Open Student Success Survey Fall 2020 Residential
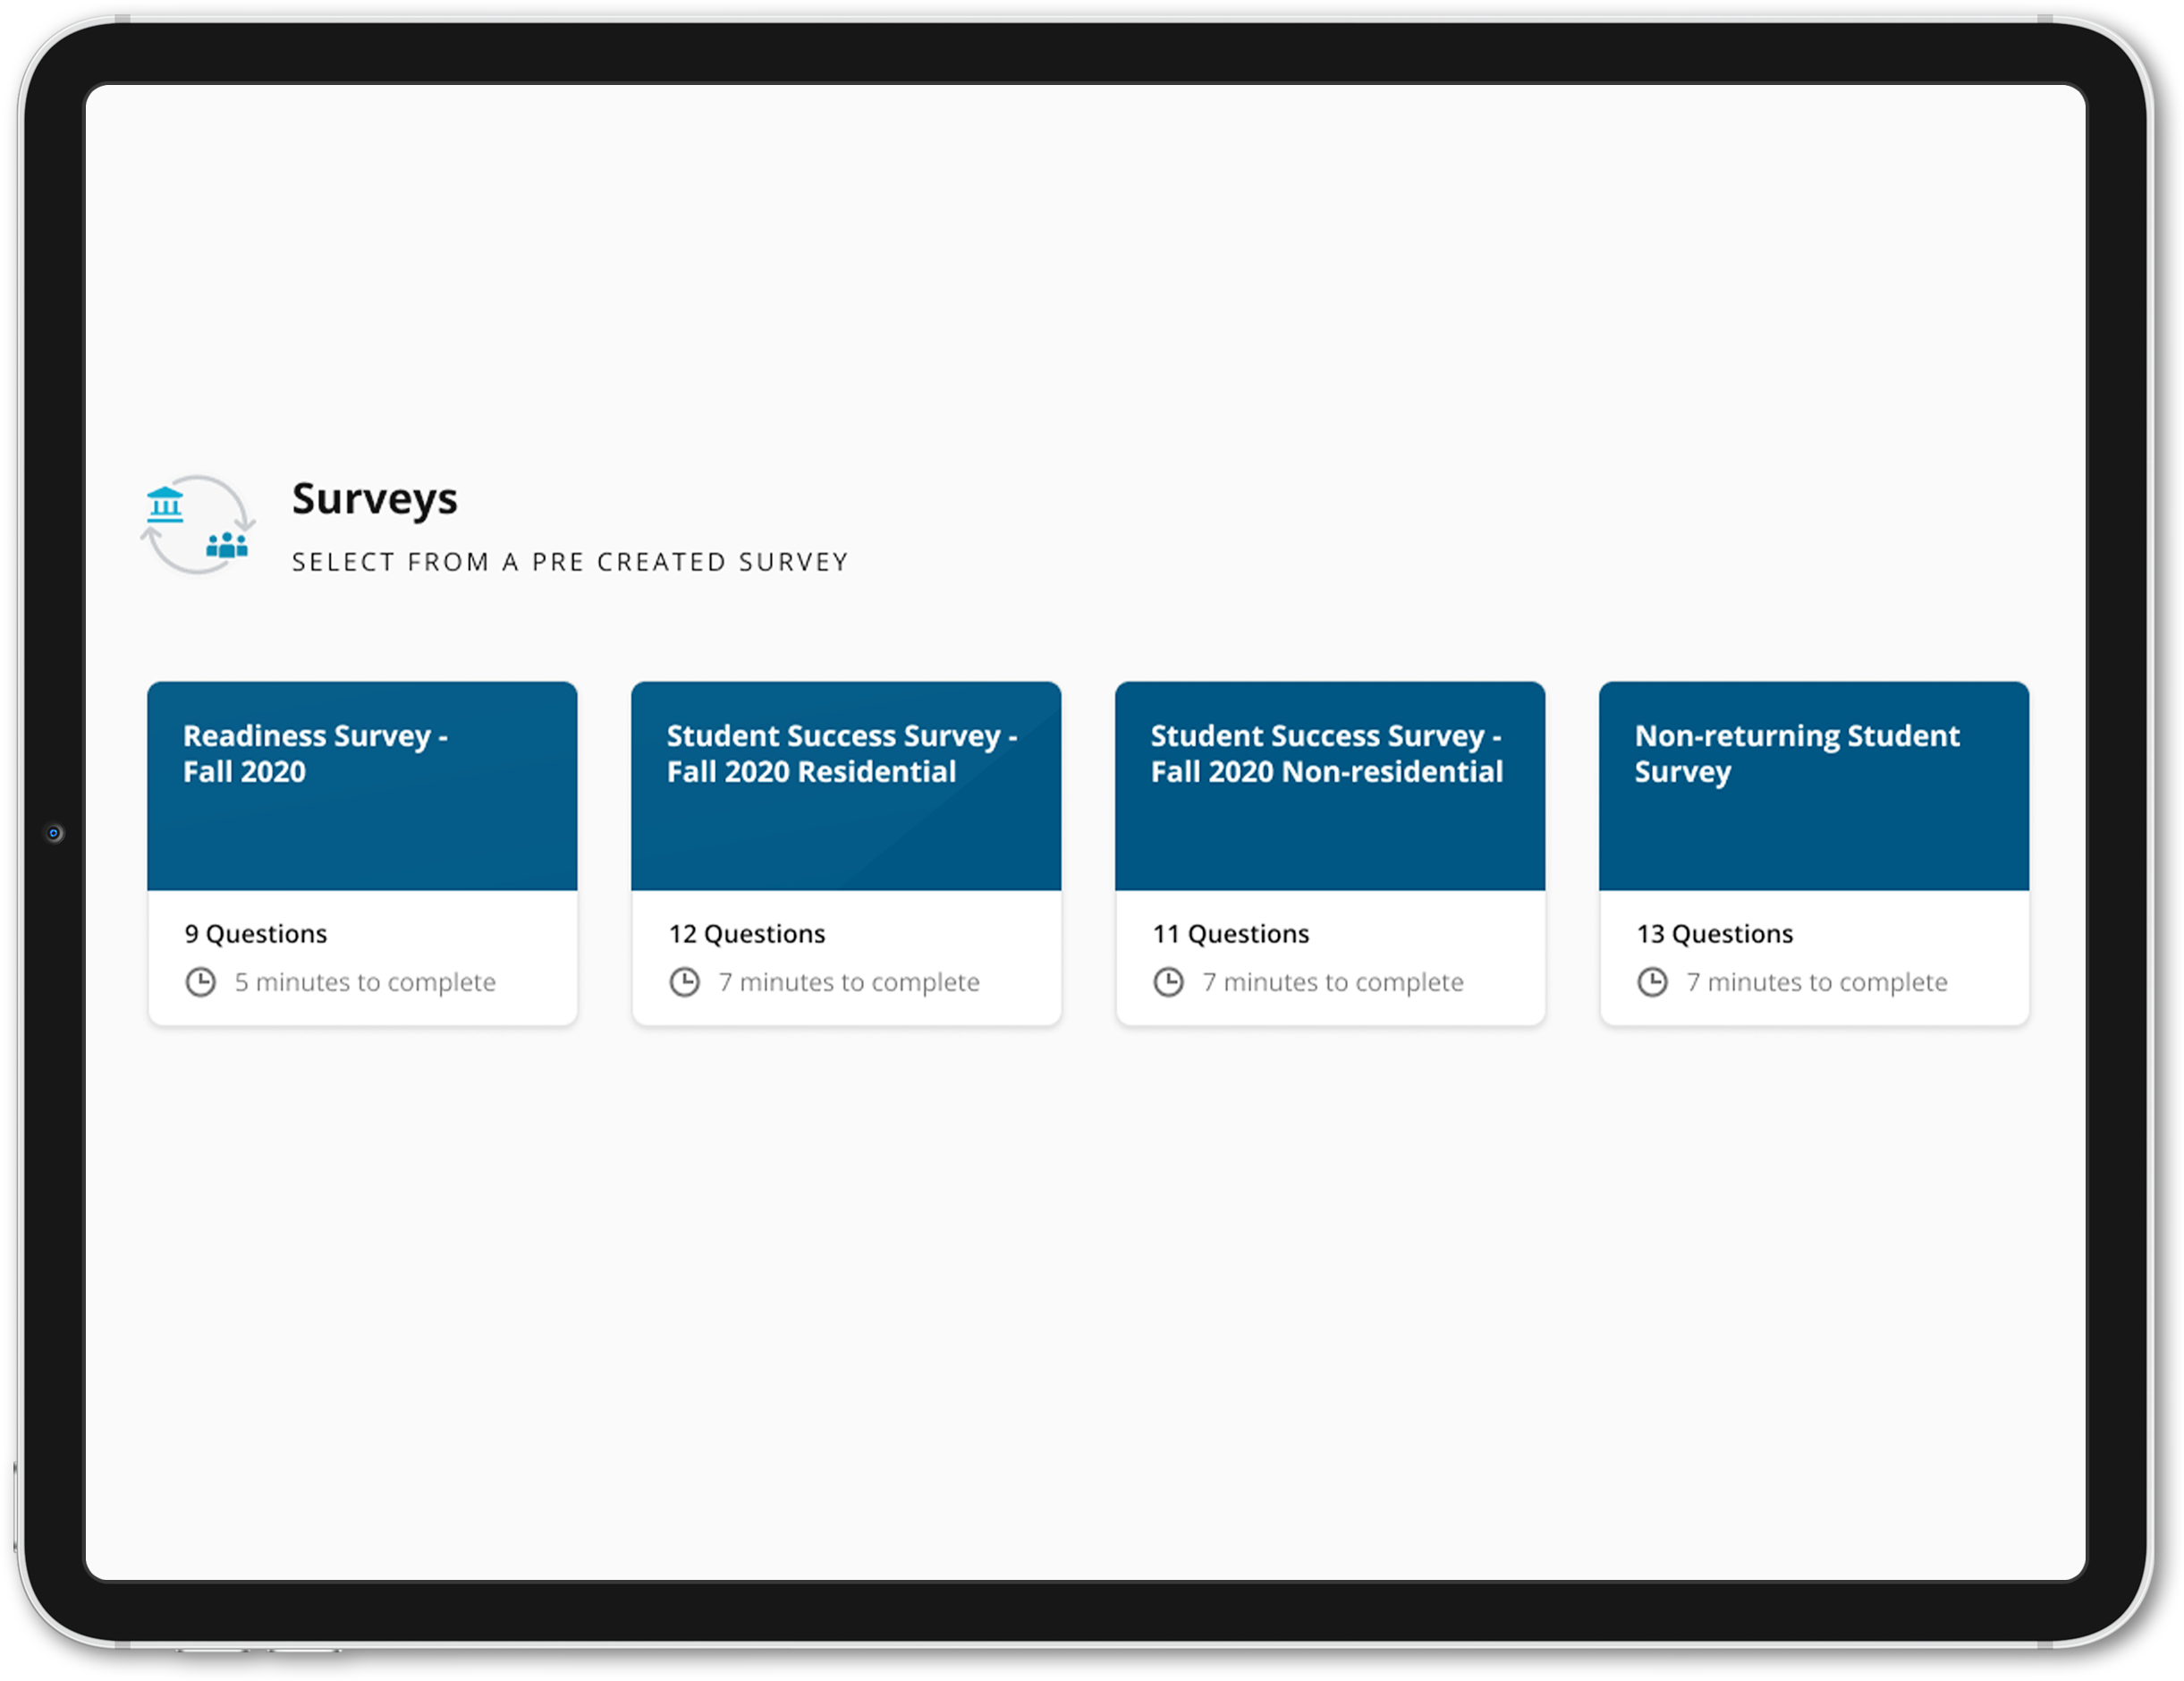Viewport: 2184px width, 1681px height. point(846,853)
